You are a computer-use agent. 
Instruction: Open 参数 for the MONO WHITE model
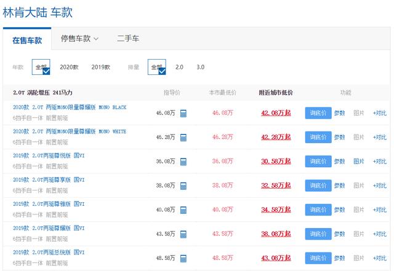[x=339, y=137]
